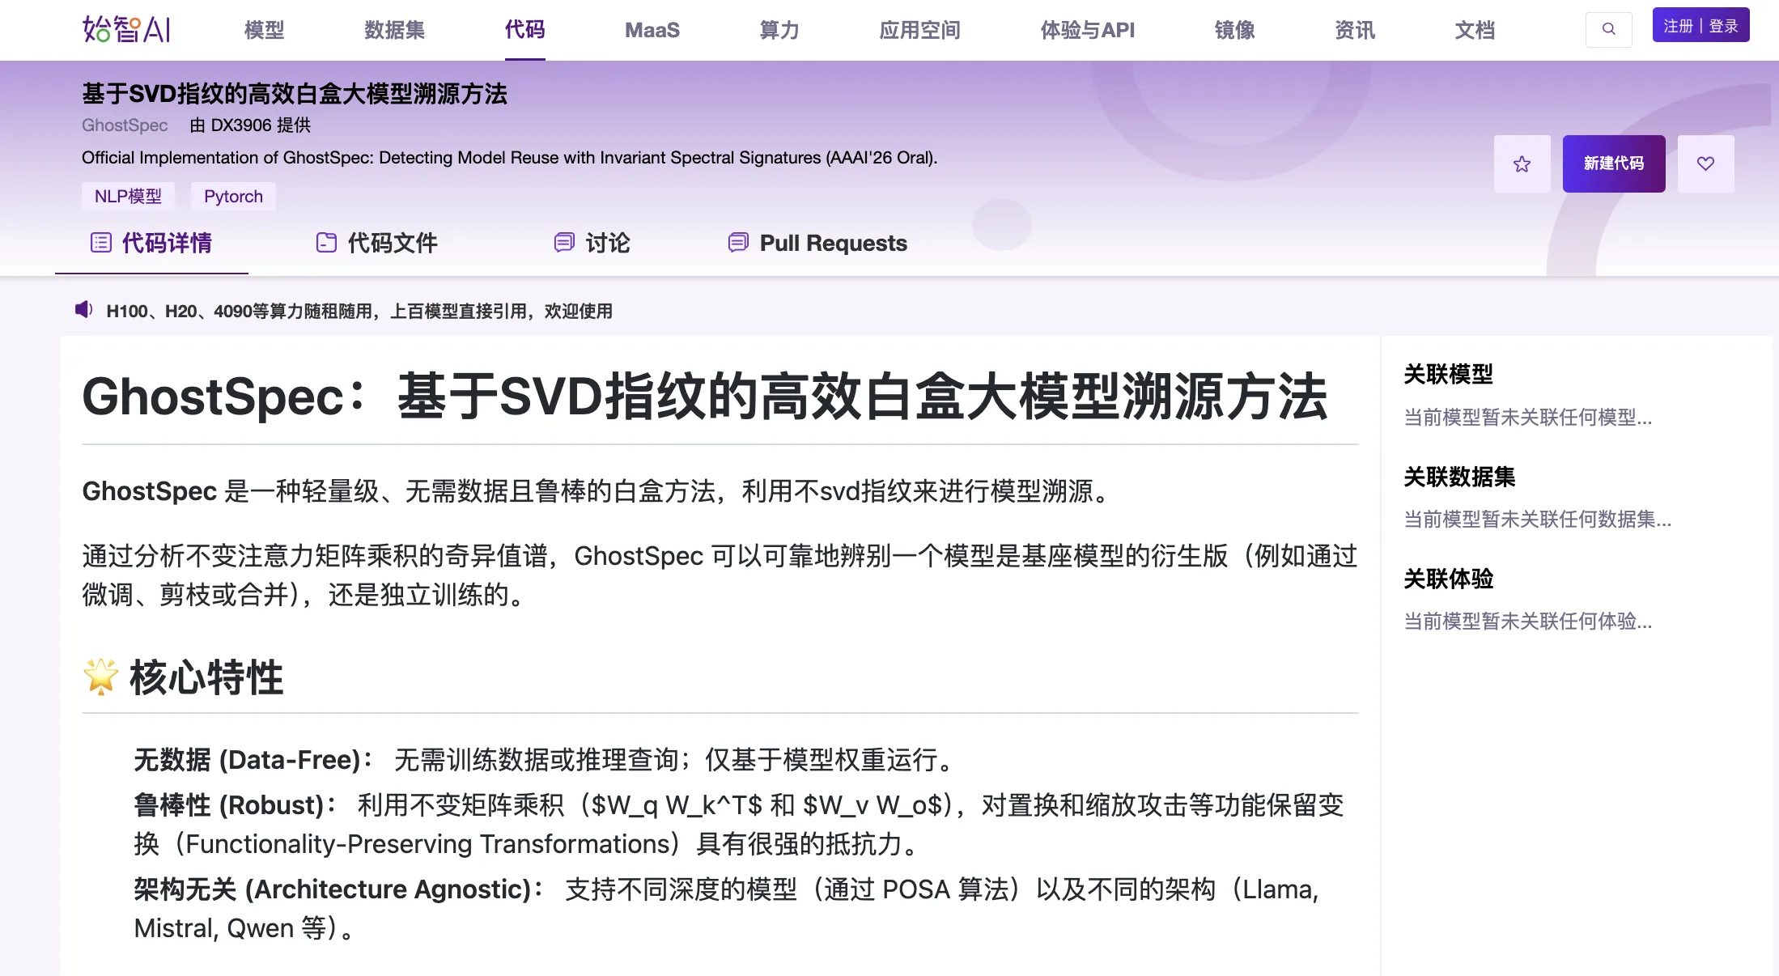The height and width of the screenshot is (976, 1779).
Task: Go to the 数据集 section
Action: [x=394, y=30]
